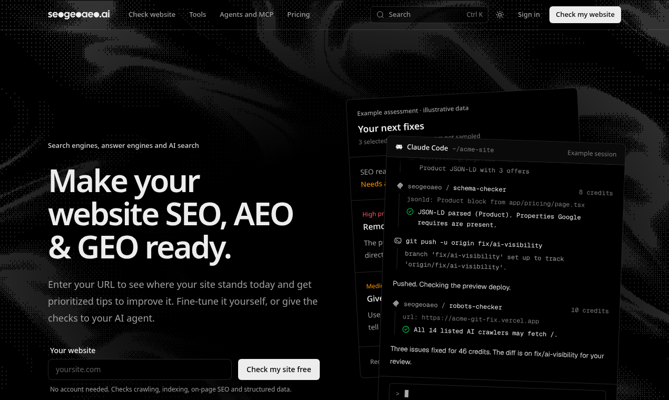Click the terminal prompt input line
This screenshot has height=400, width=669.
point(498,394)
